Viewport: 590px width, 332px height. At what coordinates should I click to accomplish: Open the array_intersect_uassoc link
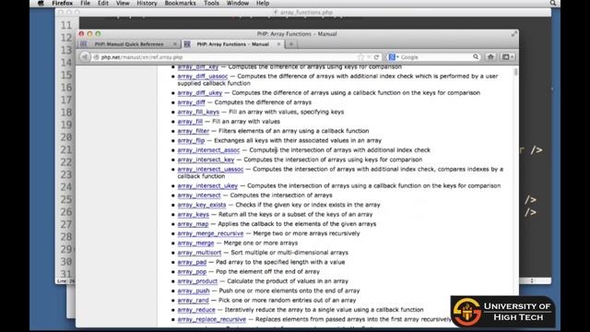[210, 170]
